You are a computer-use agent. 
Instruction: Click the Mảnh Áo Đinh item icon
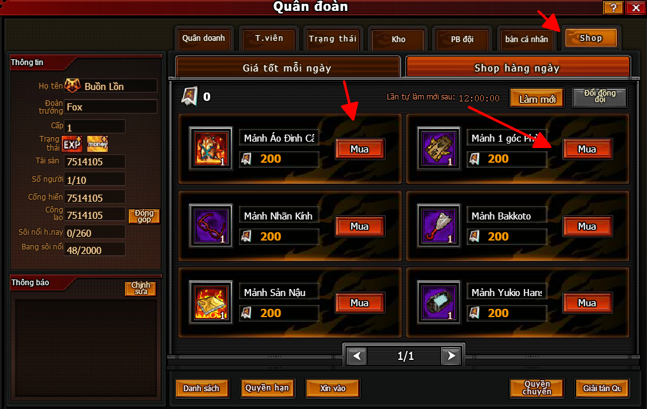coord(211,149)
